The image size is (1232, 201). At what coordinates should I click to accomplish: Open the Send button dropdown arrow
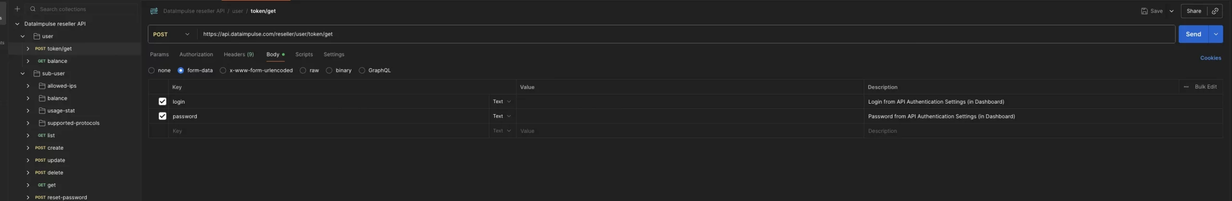click(1216, 34)
